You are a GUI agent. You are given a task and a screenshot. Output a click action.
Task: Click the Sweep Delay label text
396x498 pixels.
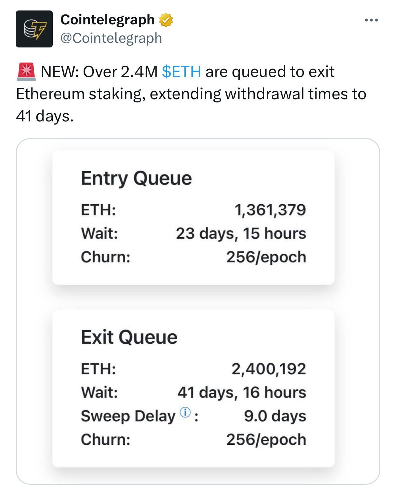pos(128,416)
